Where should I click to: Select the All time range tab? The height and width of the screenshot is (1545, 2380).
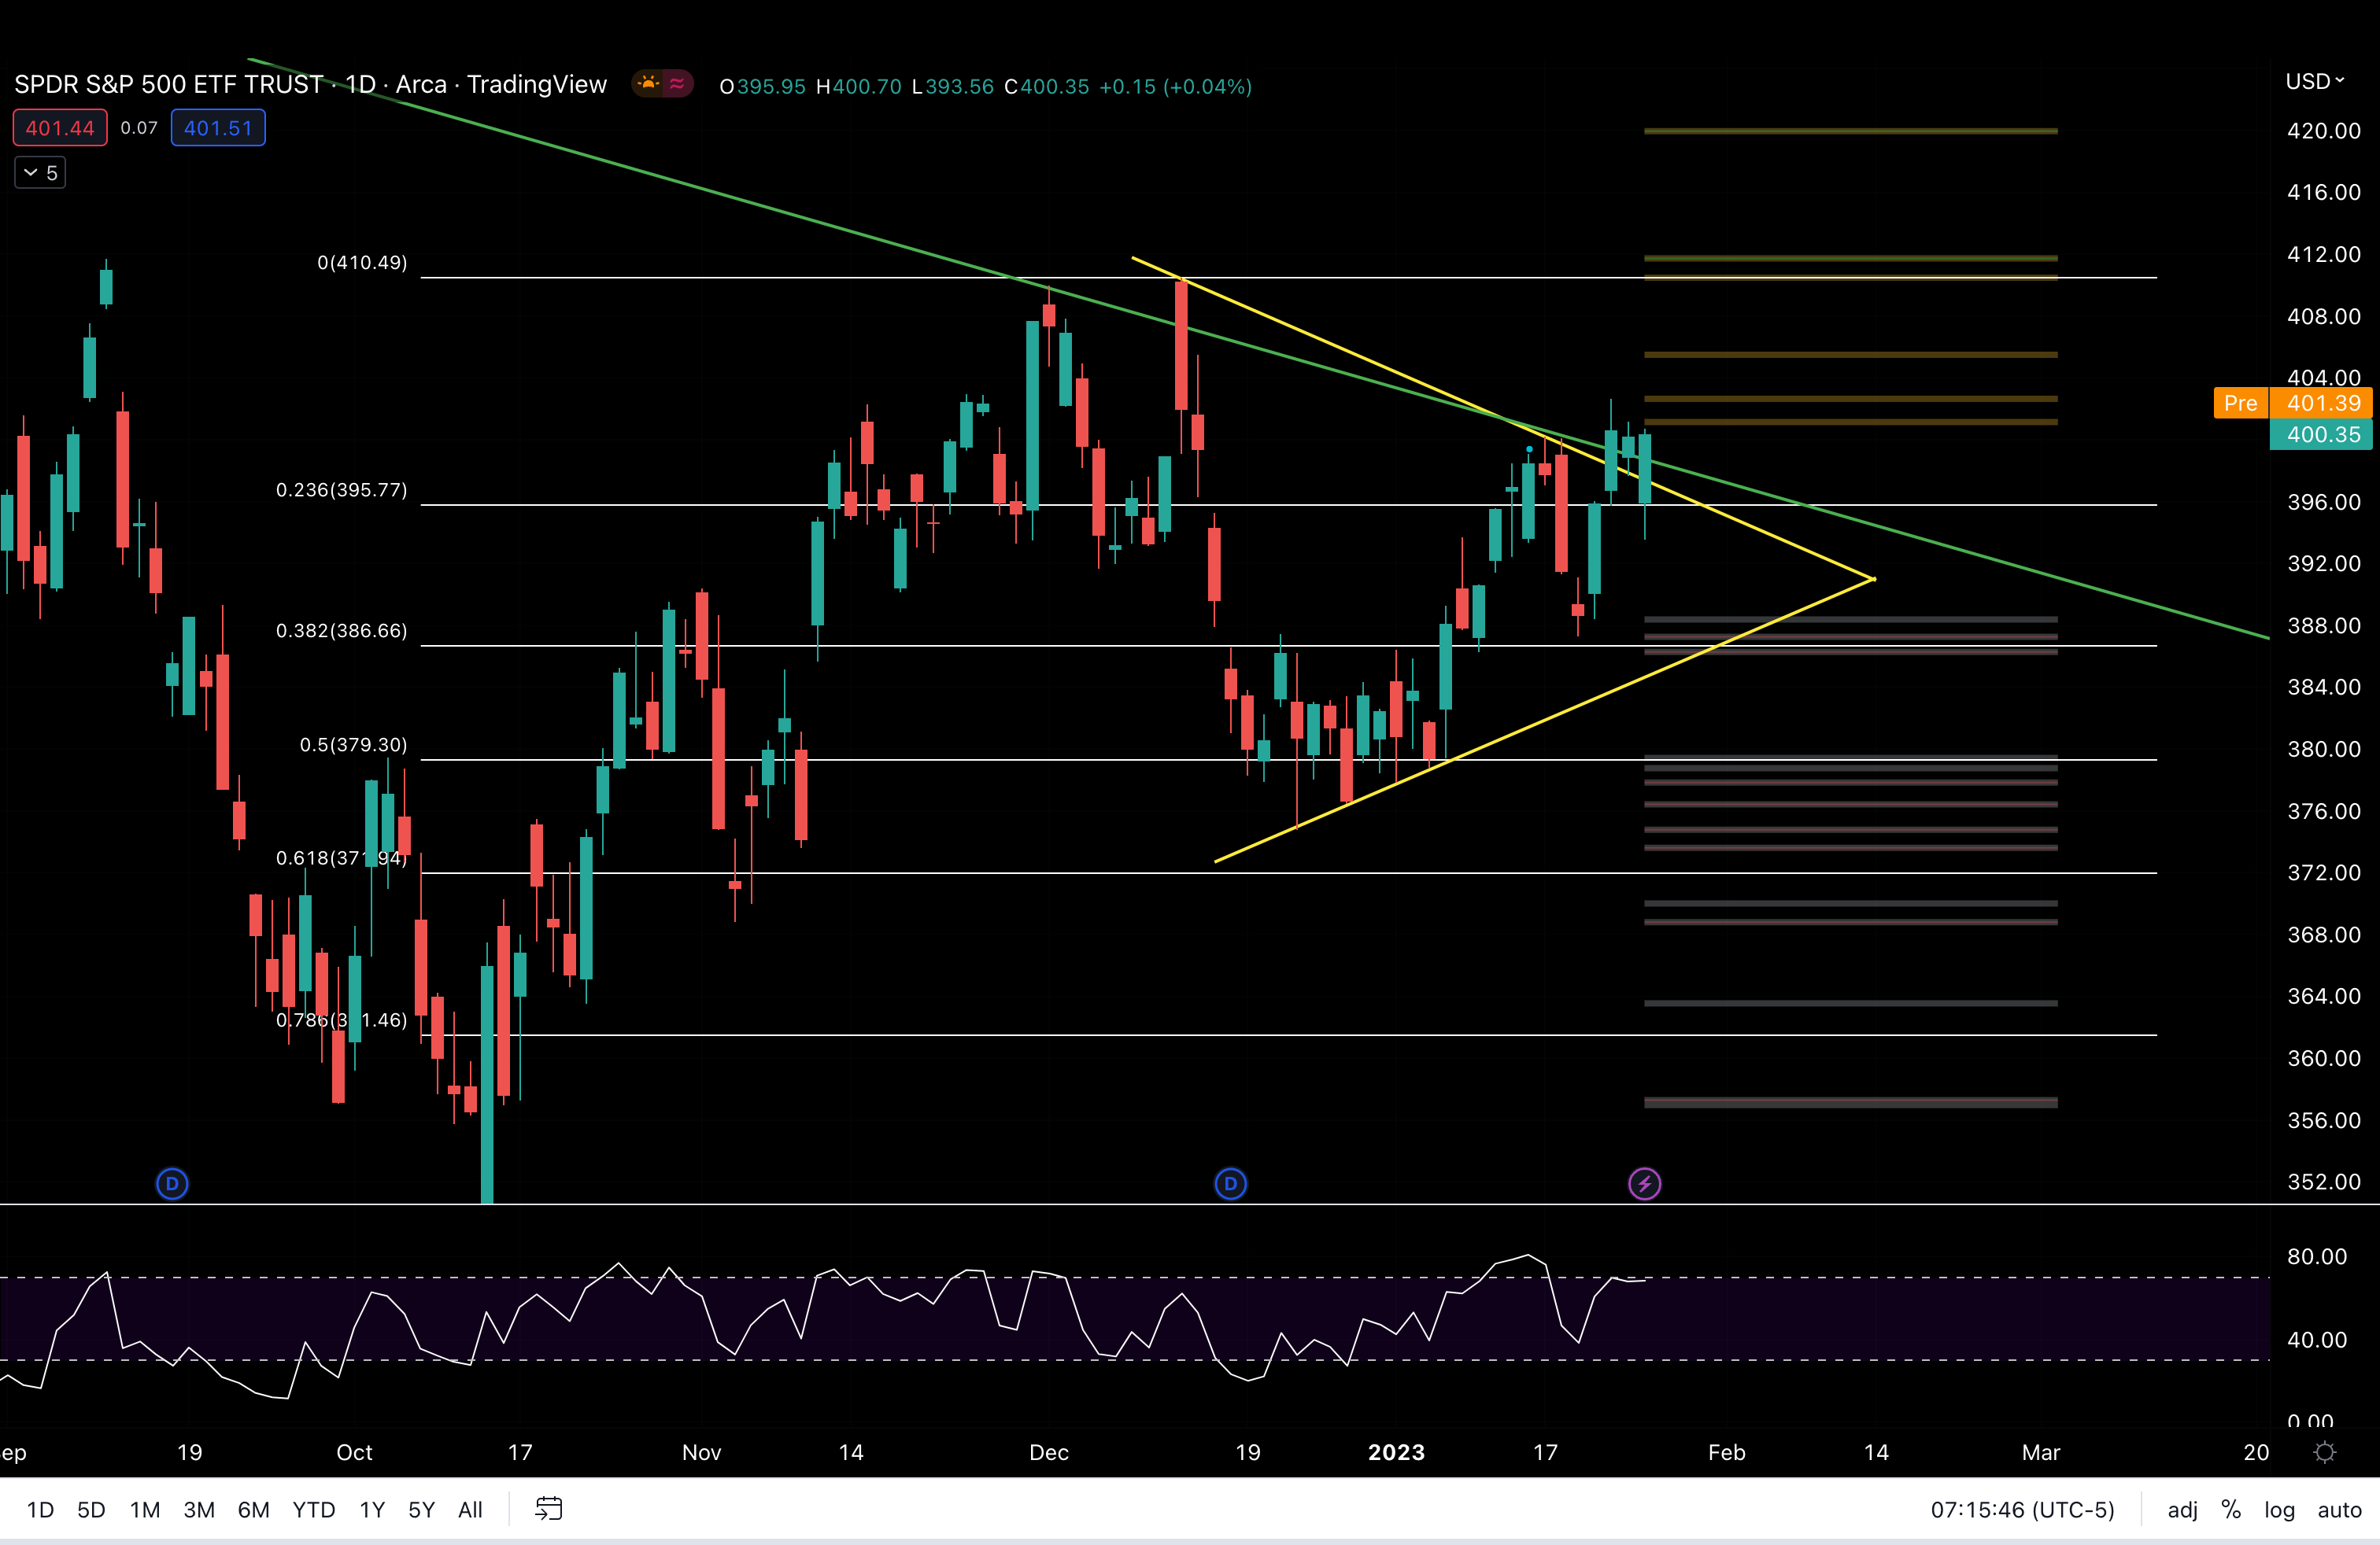(x=470, y=1510)
